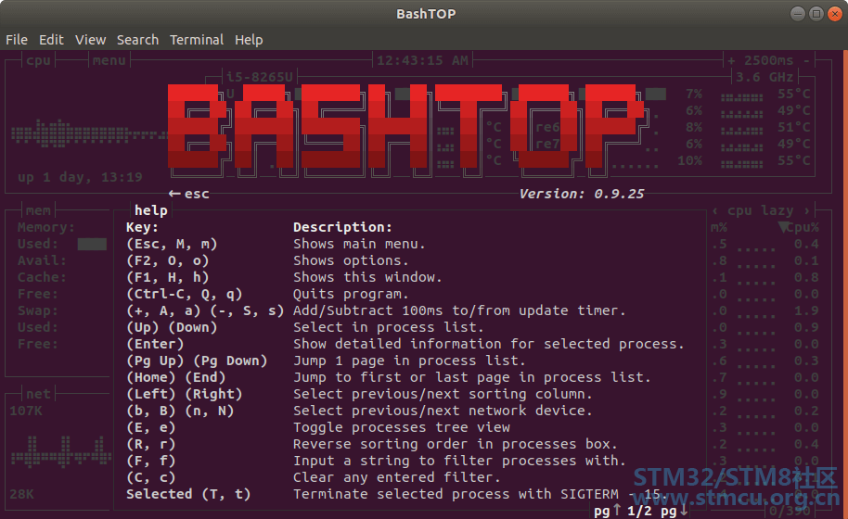The width and height of the screenshot is (848, 519).
Task: Click 'Shows main menu.' description
Action: pyautogui.click(x=359, y=244)
